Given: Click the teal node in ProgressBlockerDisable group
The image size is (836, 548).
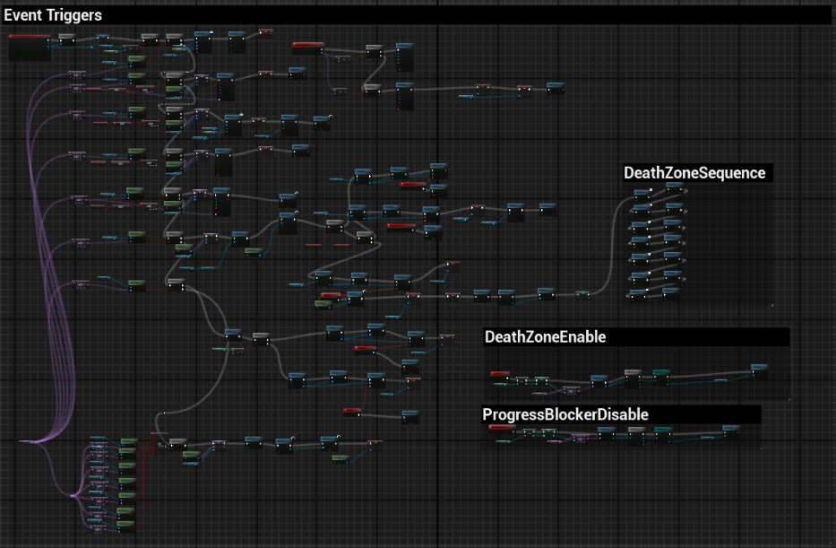Looking at the screenshot, I should click(663, 431).
